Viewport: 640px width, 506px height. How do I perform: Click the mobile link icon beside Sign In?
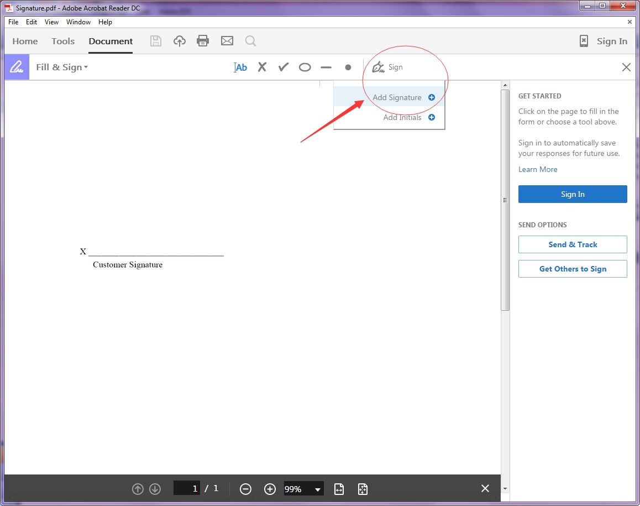point(584,41)
